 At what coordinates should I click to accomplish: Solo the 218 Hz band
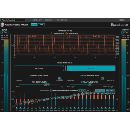[24, 108]
